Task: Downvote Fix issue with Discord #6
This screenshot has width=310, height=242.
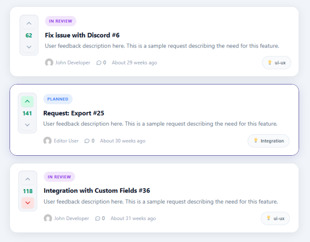Action: pos(29,47)
